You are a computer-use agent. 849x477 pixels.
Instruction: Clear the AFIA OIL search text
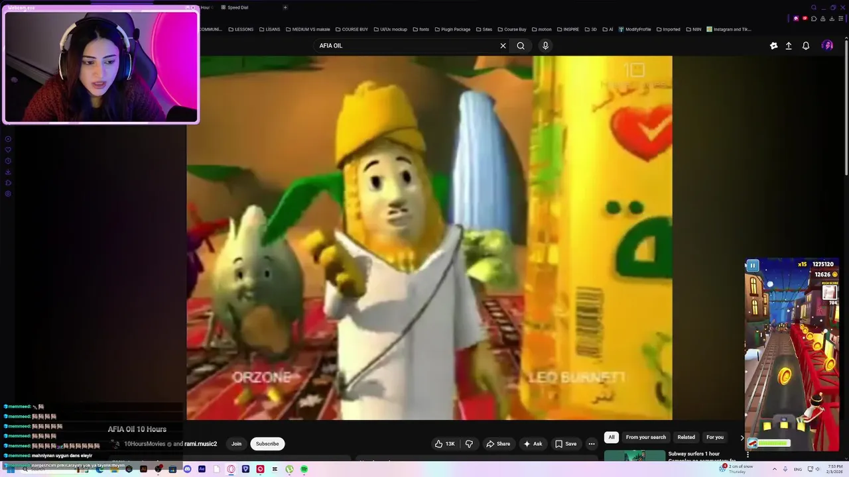tap(503, 46)
